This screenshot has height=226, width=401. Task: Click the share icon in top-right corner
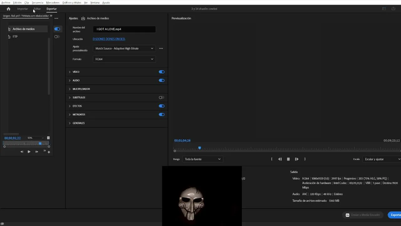tap(393, 9)
